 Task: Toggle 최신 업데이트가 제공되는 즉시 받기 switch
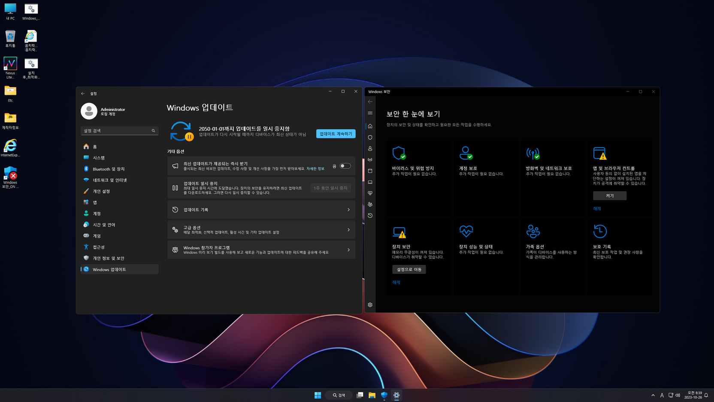click(345, 166)
